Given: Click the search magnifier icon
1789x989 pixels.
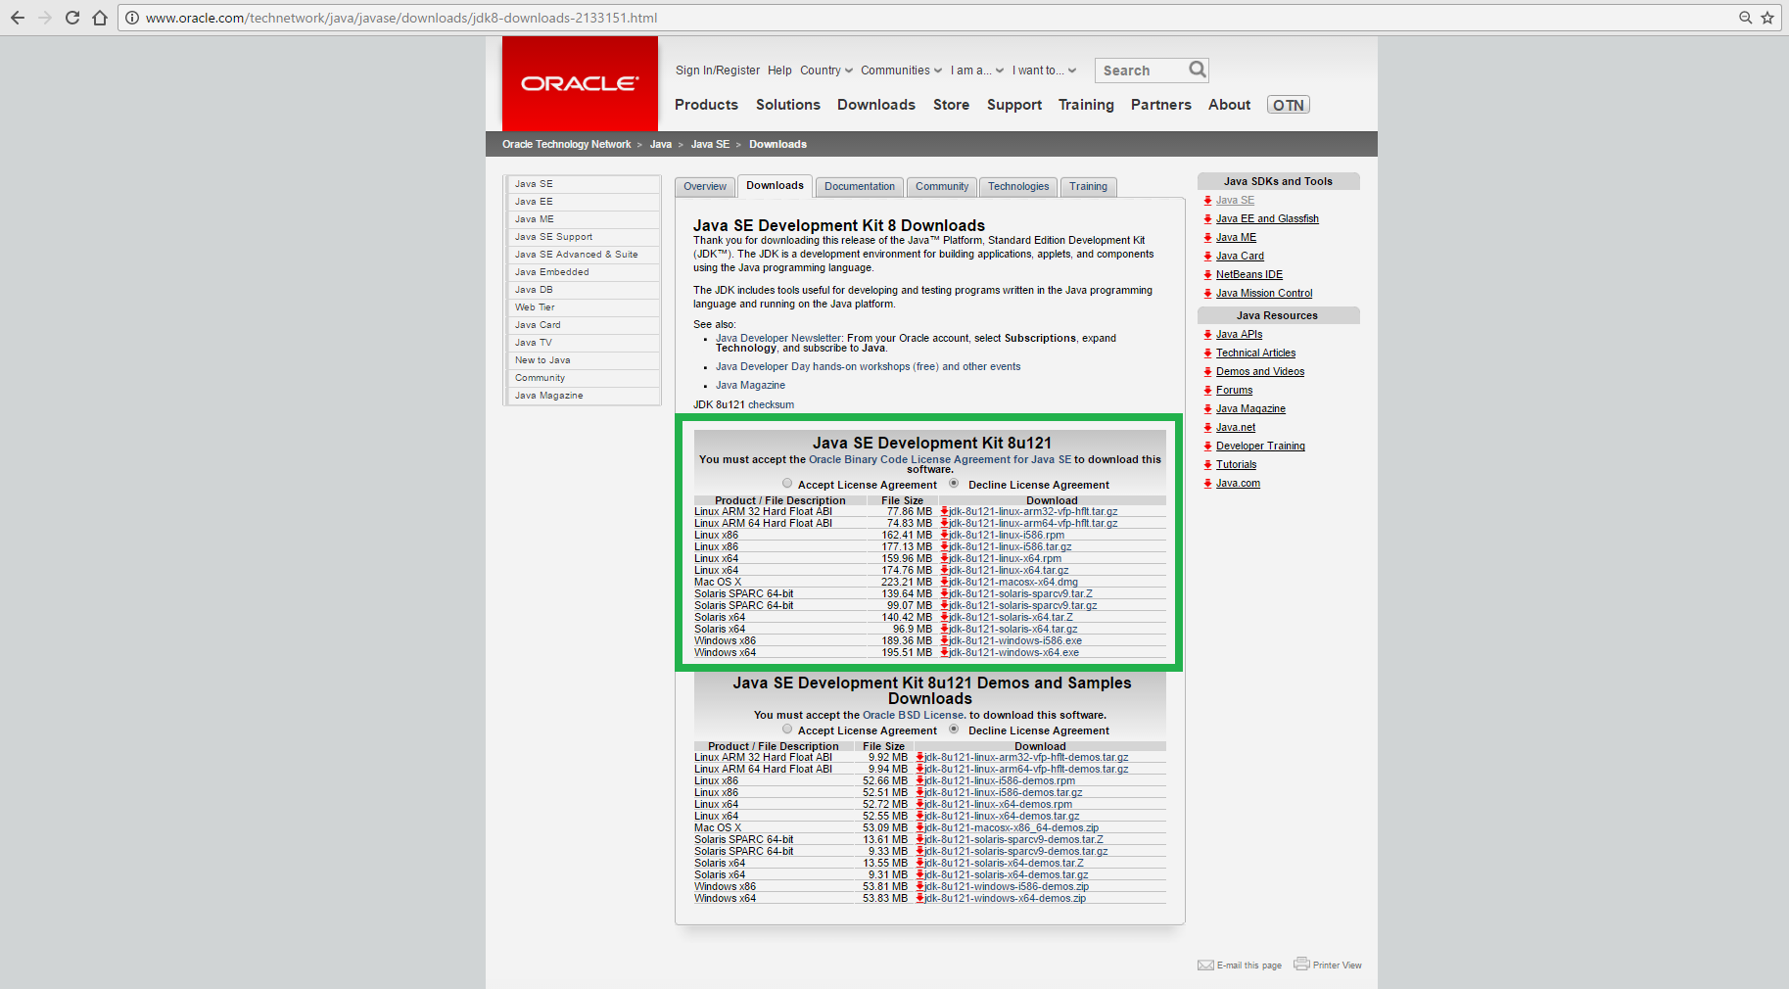Looking at the screenshot, I should [x=1197, y=70].
